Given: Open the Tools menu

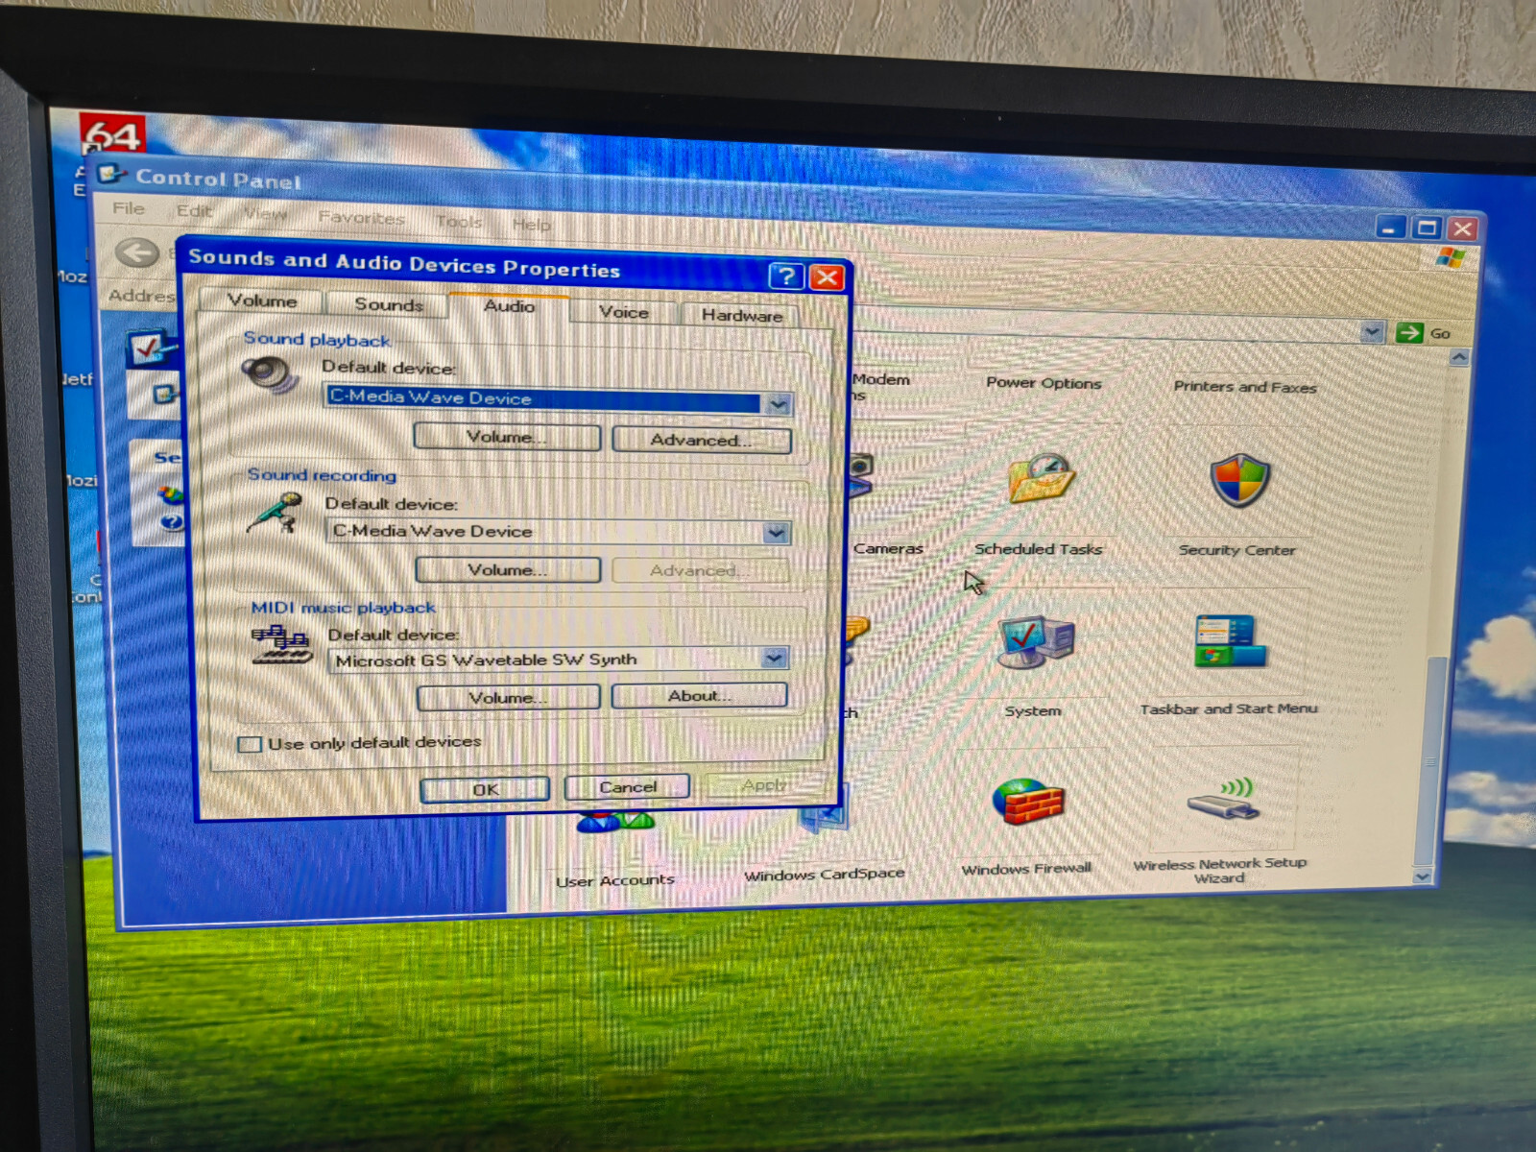Looking at the screenshot, I should click(459, 222).
